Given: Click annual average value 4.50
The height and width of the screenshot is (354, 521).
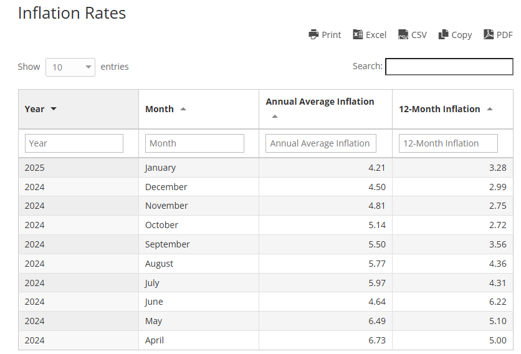Looking at the screenshot, I should click(377, 187).
